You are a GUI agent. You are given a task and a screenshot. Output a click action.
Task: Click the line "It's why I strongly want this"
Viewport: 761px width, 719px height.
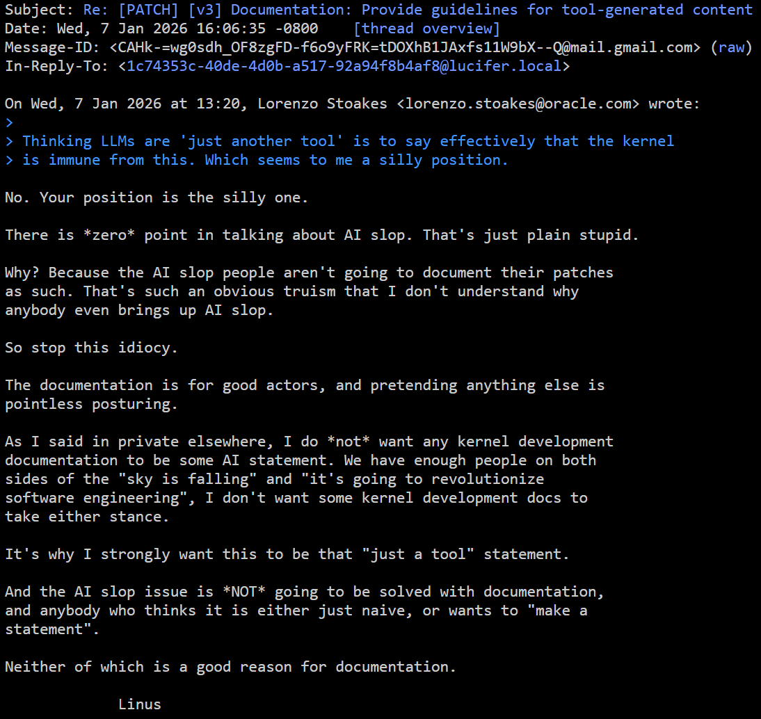[x=287, y=554]
